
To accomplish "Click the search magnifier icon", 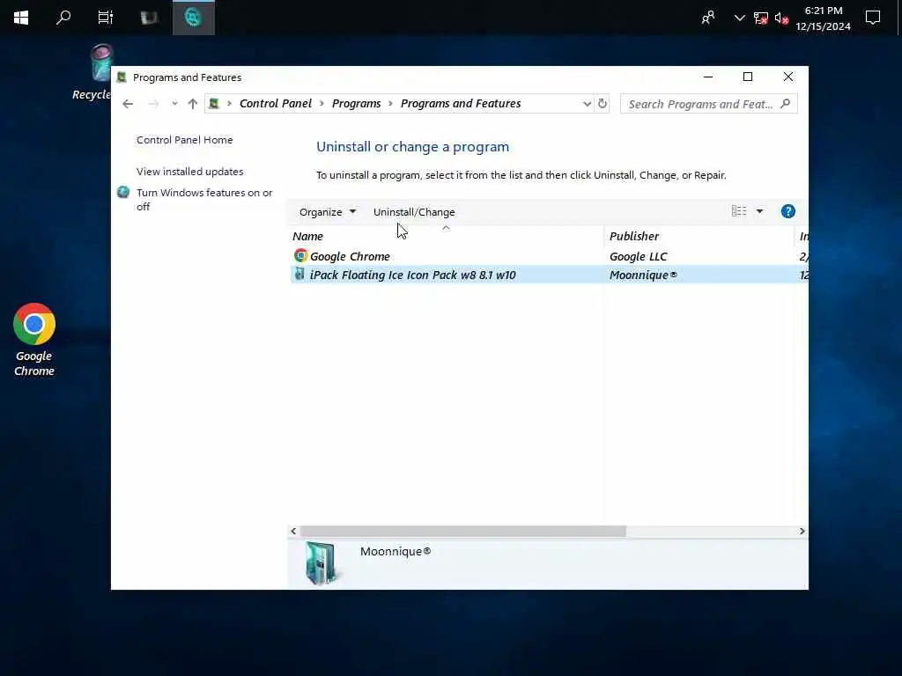I will pyautogui.click(x=785, y=104).
